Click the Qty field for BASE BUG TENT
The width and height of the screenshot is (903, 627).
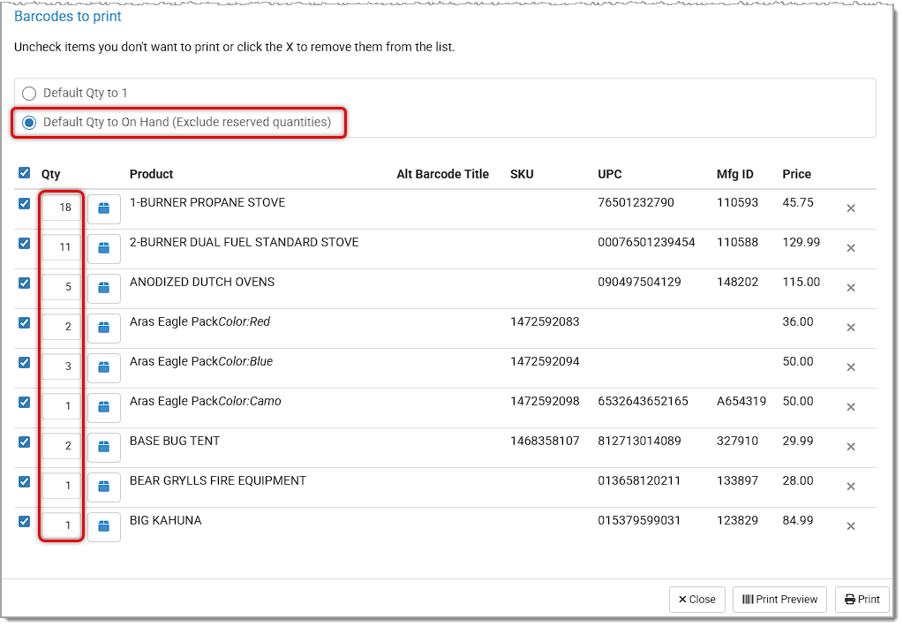point(62,446)
